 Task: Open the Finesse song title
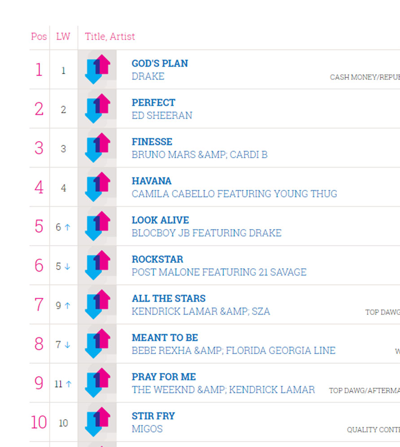tap(152, 142)
